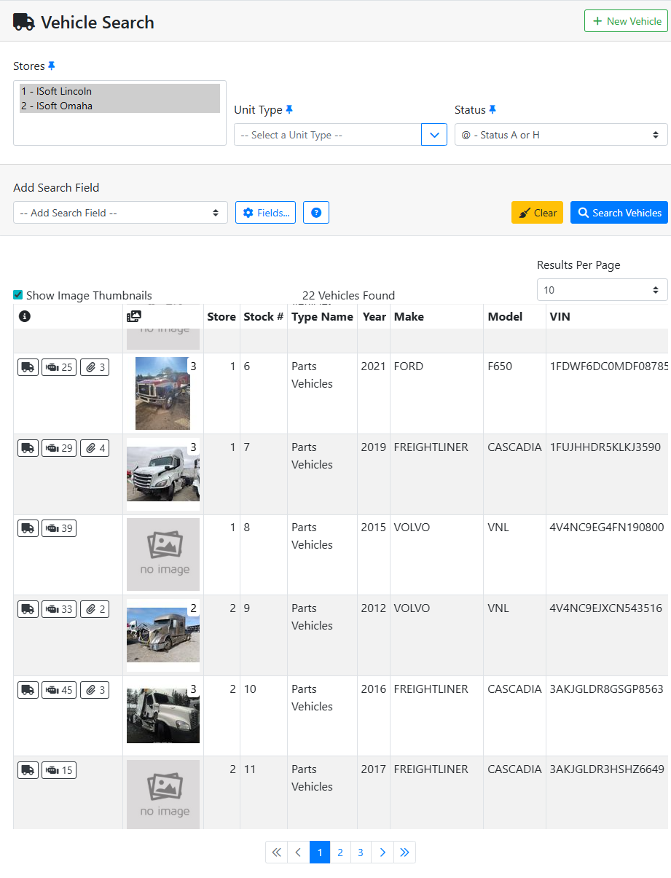Click the New Vehicle button
Viewport: 671px width, 878px height.
click(x=626, y=20)
